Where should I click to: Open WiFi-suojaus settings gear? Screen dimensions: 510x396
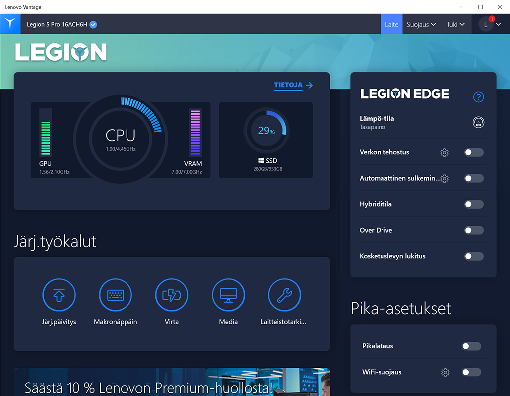tap(445, 372)
